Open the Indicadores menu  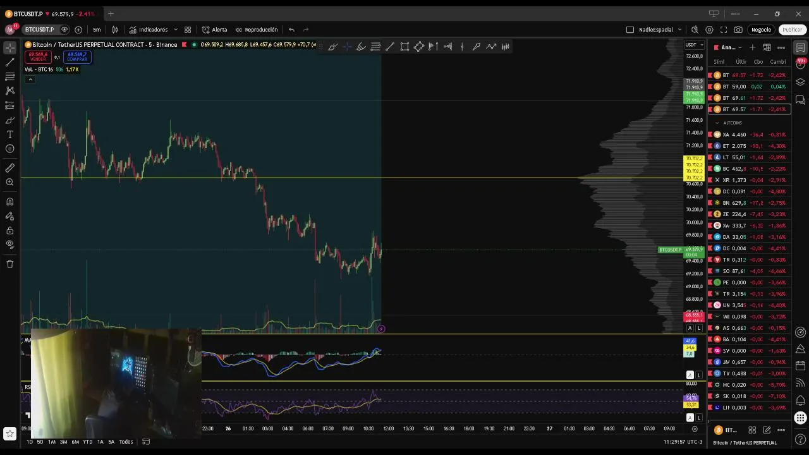point(149,30)
